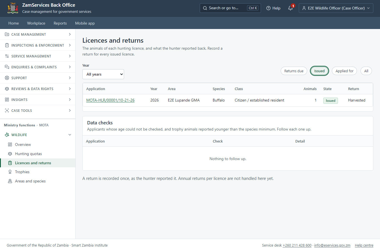Click the info@eservices.gov.zm email link

(x=332, y=245)
